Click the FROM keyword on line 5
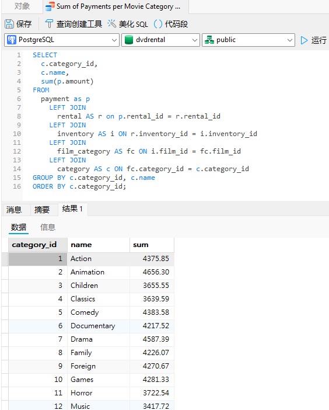Image resolution: width=329 pixels, height=410 pixels. pyautogui.click(x=41, y=90)
